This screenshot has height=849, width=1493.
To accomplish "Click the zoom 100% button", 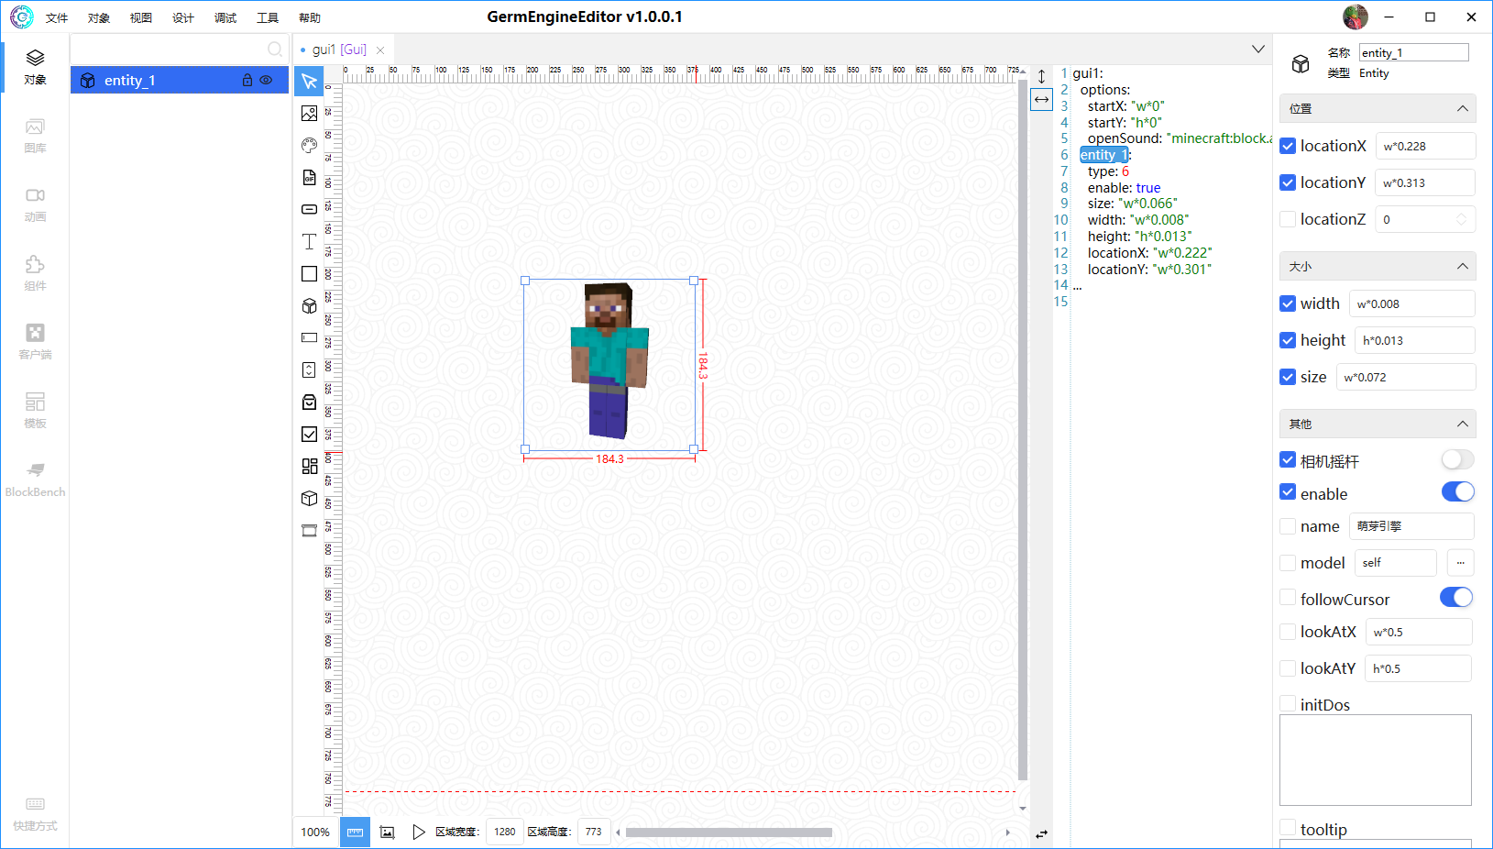I will (x=315, y=832).
